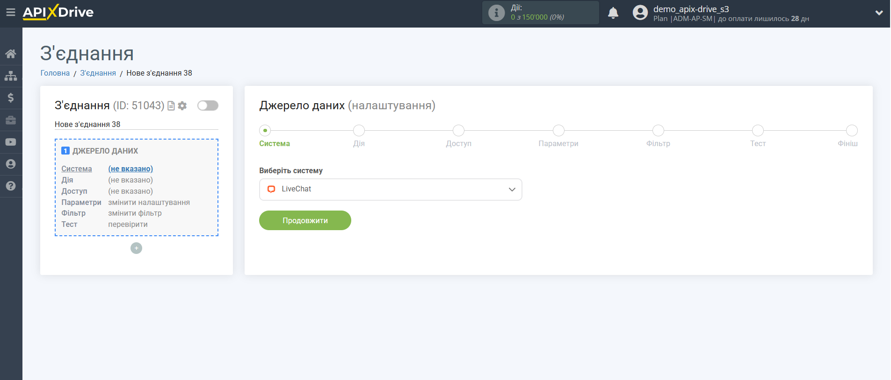Click the Система label link in source block

click(x=77, y=169)
